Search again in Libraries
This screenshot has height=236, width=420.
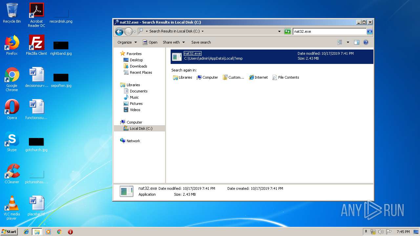[x=182, y=77]
